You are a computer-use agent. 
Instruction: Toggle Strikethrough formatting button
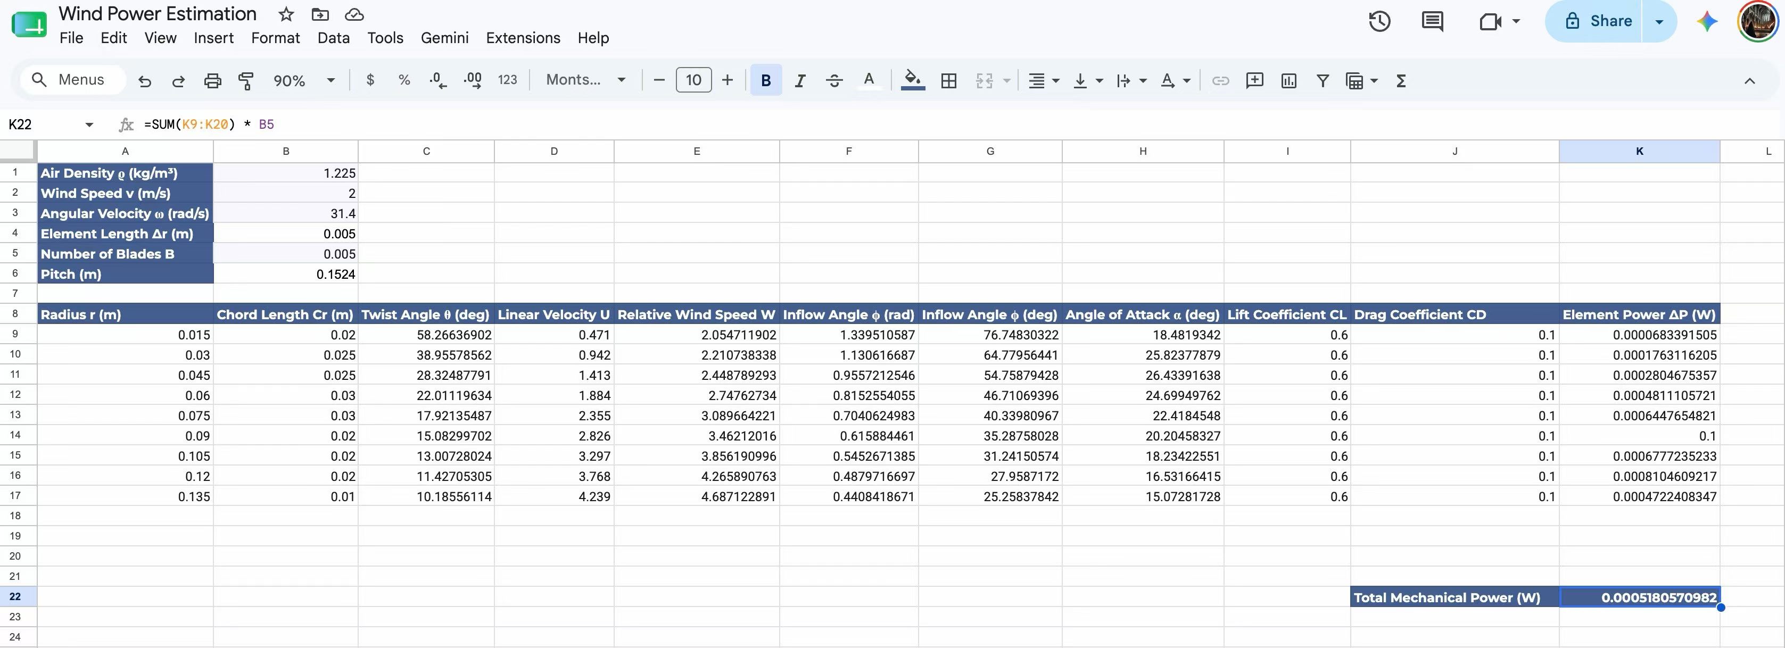point(834,80)
